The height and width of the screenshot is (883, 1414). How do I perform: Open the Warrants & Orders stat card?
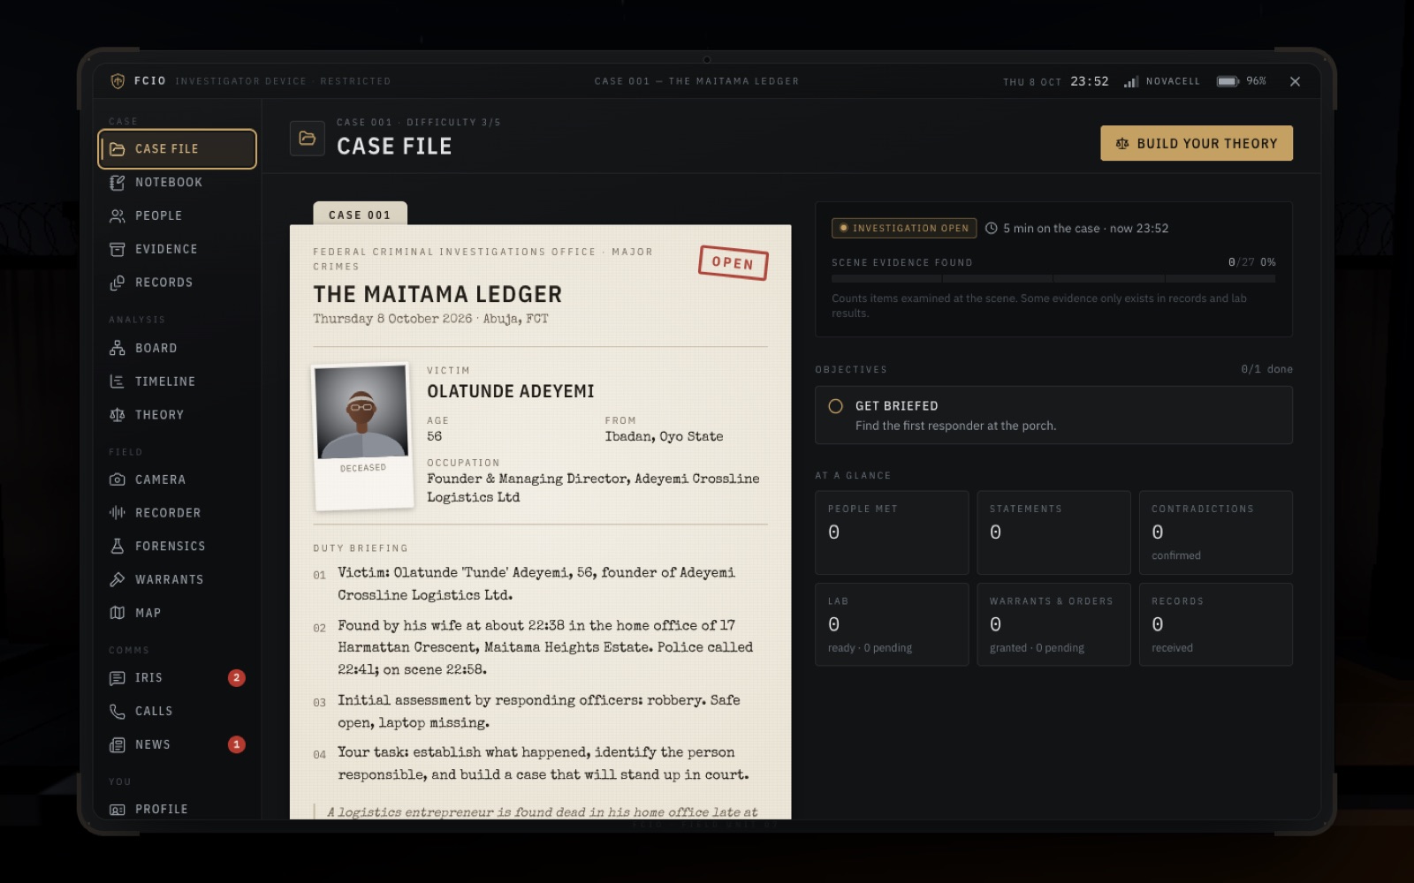click(1053, 624)
